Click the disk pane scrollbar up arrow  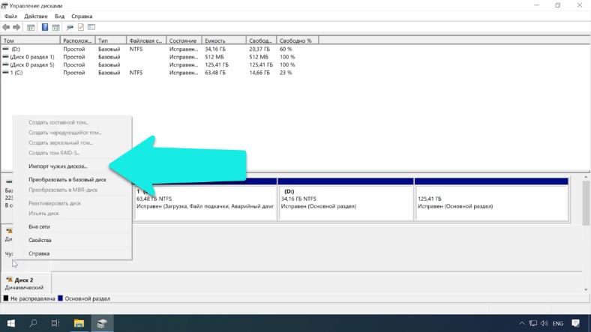click(x=586, y=178)
